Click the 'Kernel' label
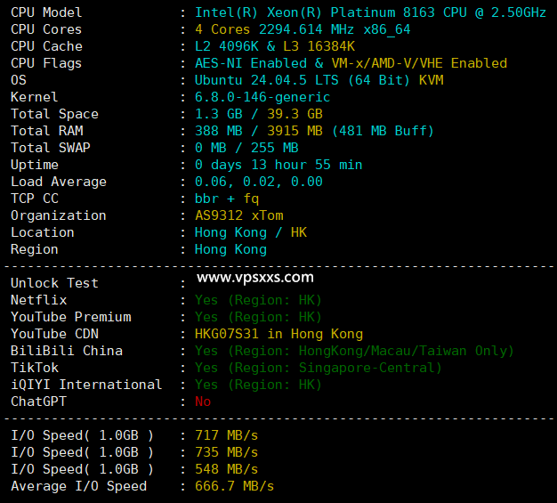This screenshot has height=503, width=557. pyautogui.click(x=34, y=97)
